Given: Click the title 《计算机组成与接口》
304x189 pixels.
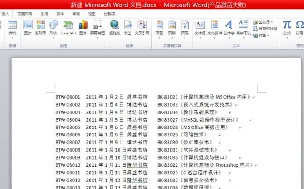Looking at the screenshot, I should (x=204, y=158).
